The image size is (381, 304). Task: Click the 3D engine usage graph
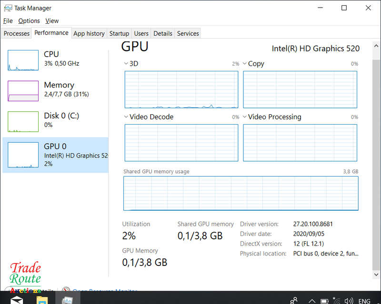pyautogui.click(x=181, y=89)
